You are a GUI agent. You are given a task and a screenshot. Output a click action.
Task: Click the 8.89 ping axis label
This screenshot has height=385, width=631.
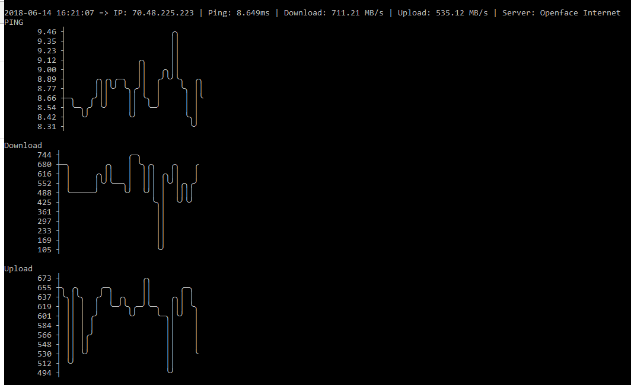(47, 79)
